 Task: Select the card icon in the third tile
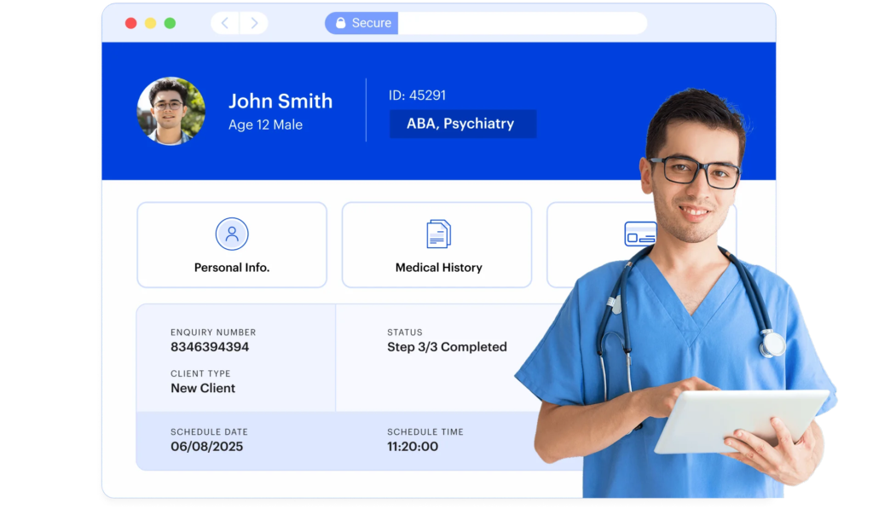639,234
